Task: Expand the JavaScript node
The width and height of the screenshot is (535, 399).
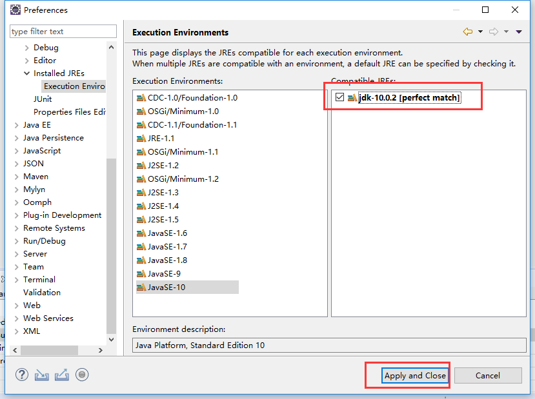Action: pos(16,151)
